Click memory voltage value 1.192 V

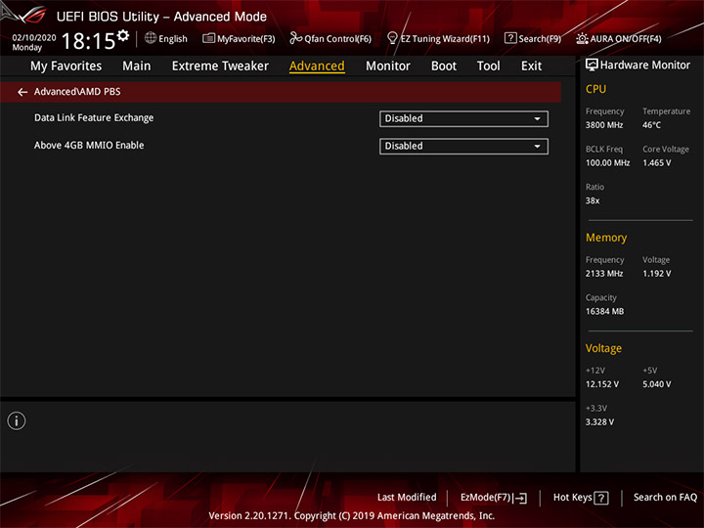(656, 274)
